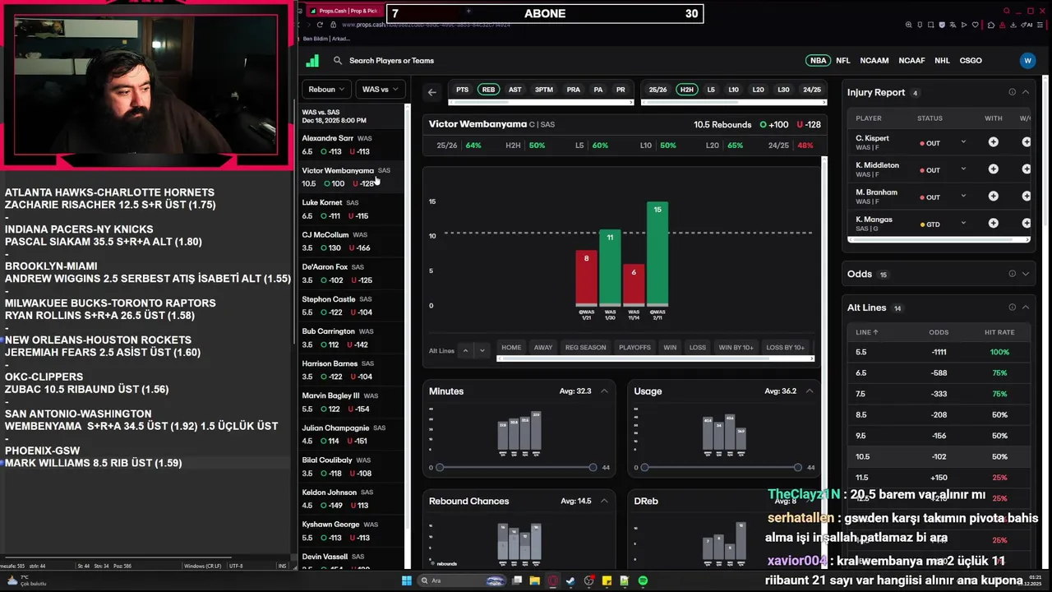Select the 25/26 season range
The height and width of the screenshot is (592, 1052).
click(x=658, y=90)
